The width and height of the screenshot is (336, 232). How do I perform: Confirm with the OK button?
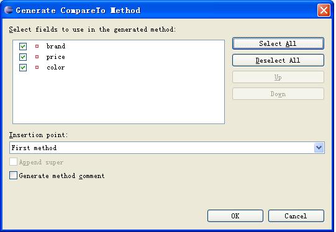pos(235,216)
